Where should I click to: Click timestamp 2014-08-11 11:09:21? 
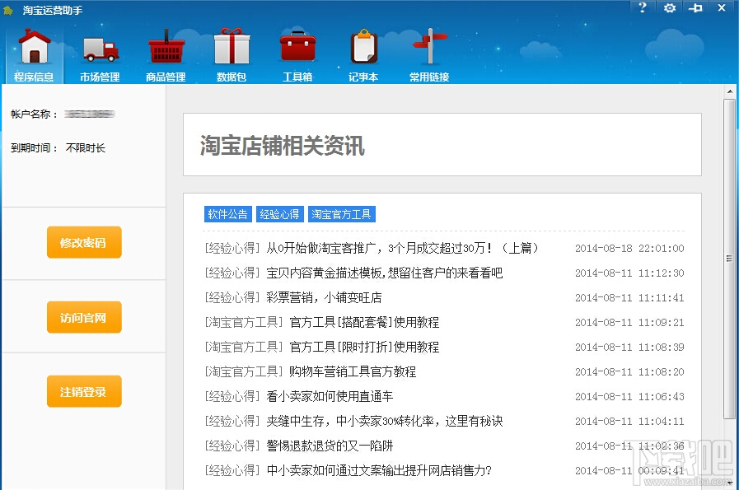point(629,322)
